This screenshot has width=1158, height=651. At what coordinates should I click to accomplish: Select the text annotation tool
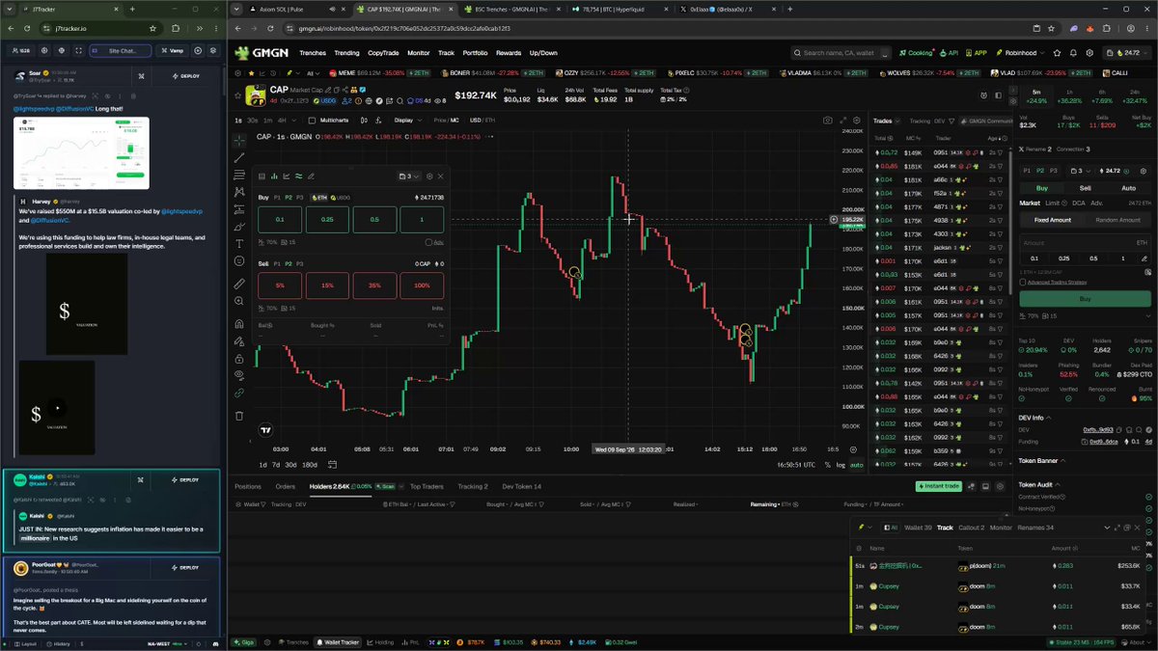click(x=239, y=244)
